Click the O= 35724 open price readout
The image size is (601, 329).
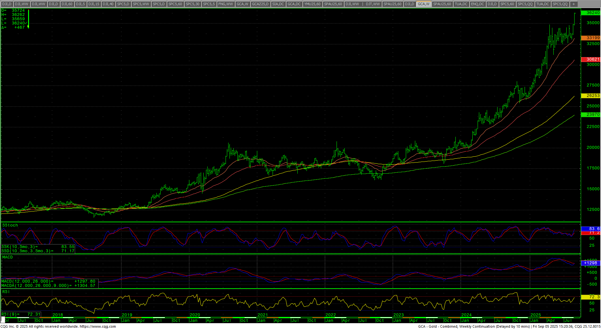tap(13, 10)
